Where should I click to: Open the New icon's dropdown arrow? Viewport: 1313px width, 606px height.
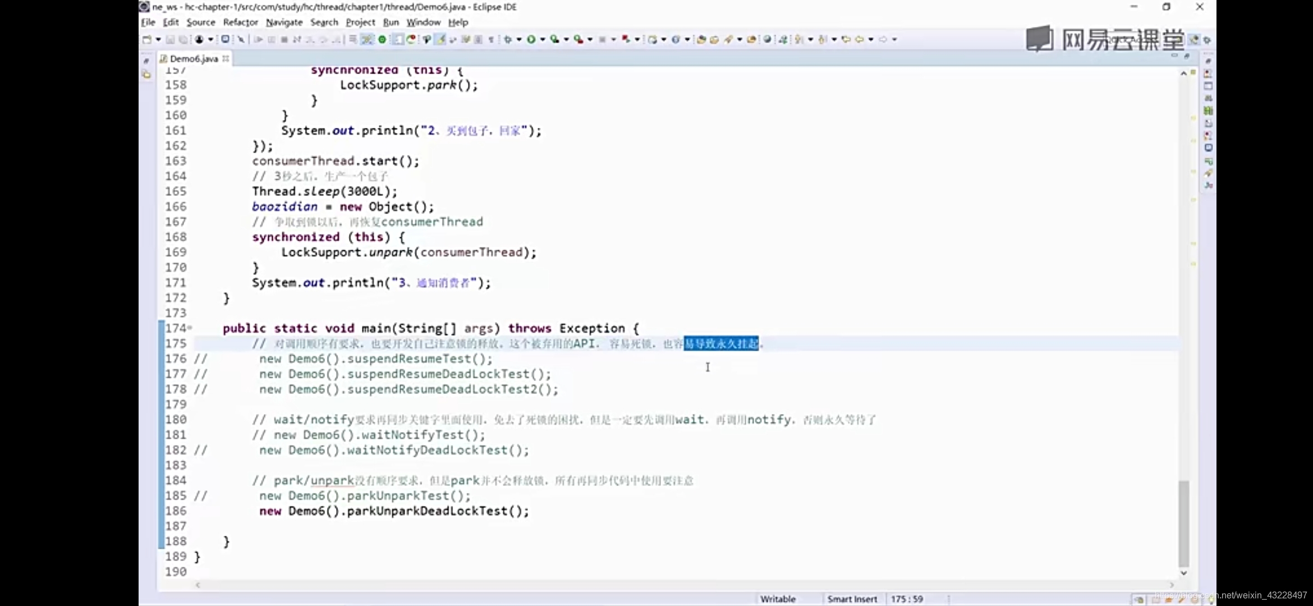[x=158, y=39]
